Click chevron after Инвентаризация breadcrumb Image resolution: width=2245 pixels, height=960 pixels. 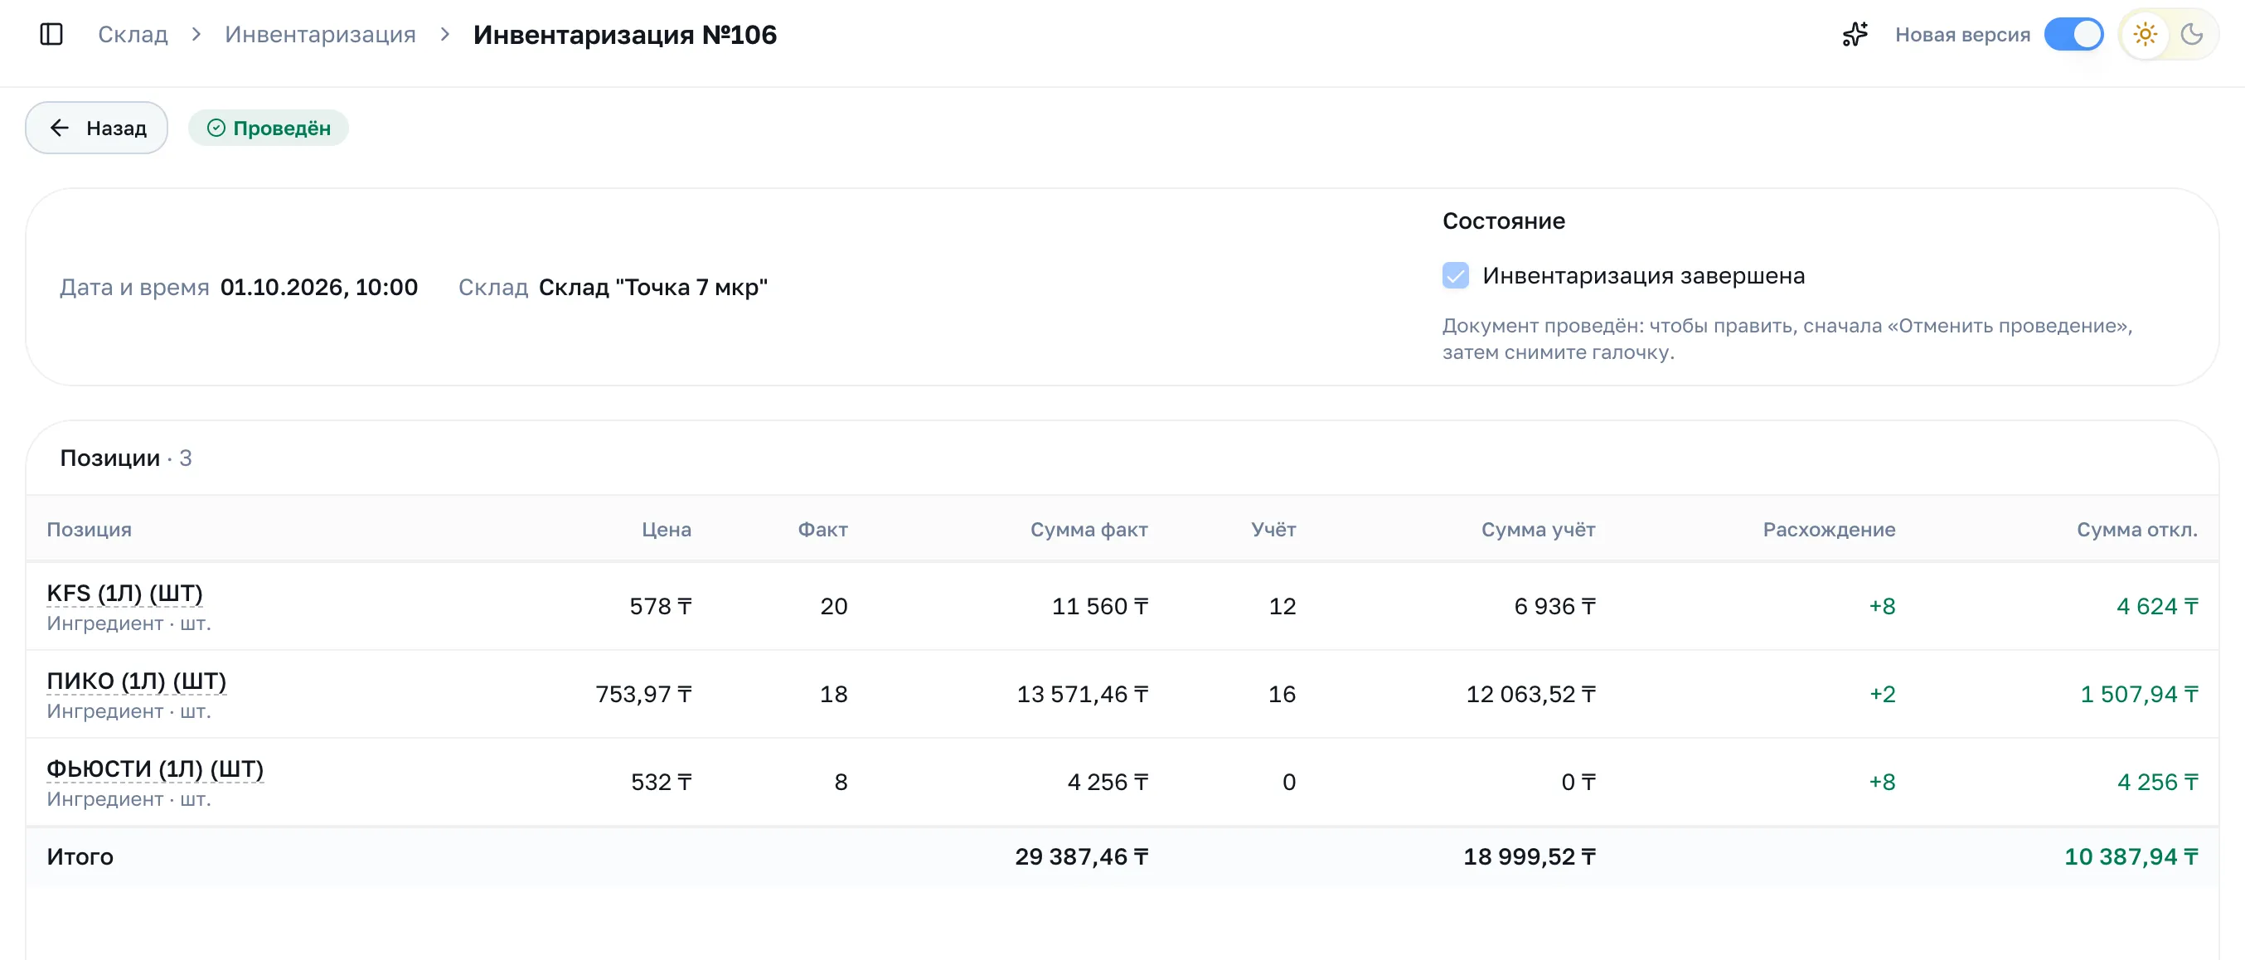click(444, 34)
